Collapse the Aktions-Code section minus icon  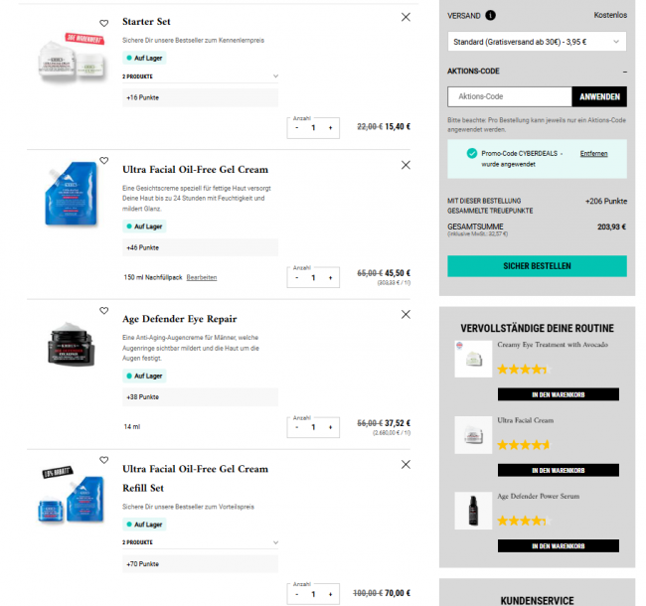pyautogui.click(x=625, y=72)
